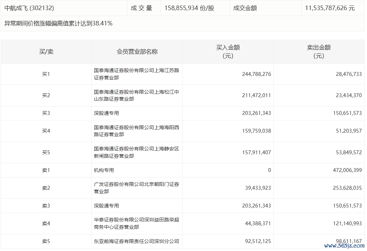Select the 上海江苏路证券营业部 broker name
The width and height of the screenshot is (367, 251).
click(136, 74)
